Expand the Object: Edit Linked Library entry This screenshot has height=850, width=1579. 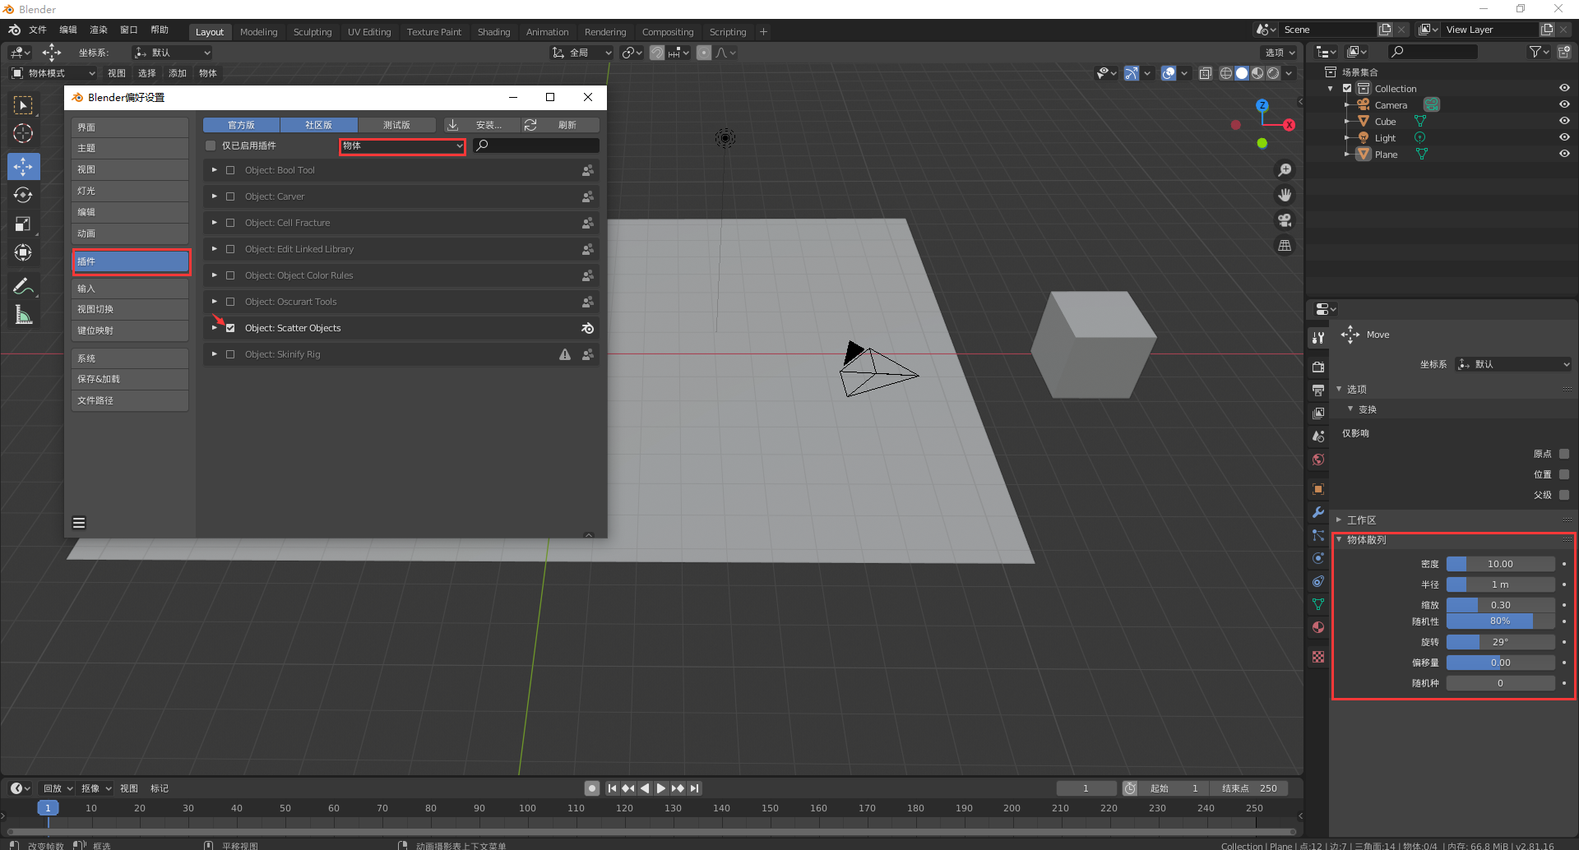pos(215,249)
